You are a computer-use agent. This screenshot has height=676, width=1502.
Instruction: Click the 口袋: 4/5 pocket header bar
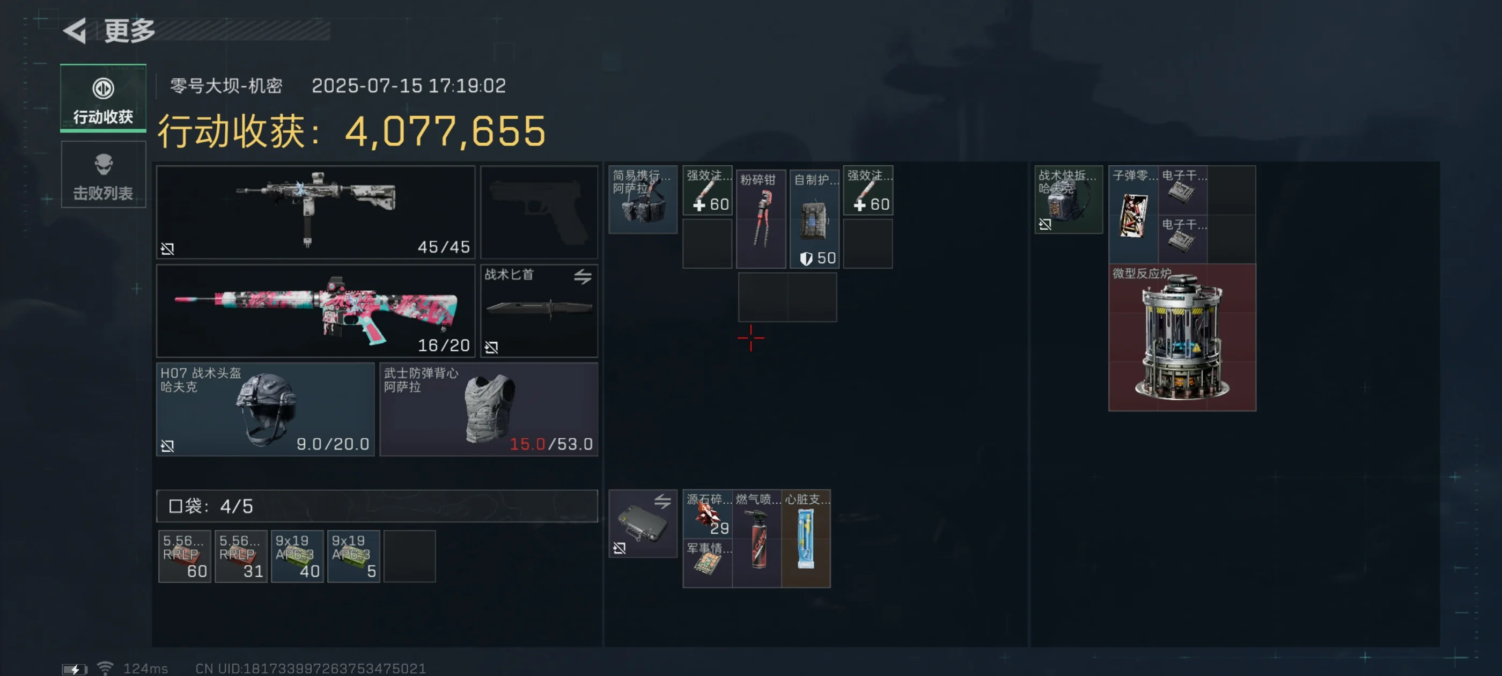pos(377,506)
